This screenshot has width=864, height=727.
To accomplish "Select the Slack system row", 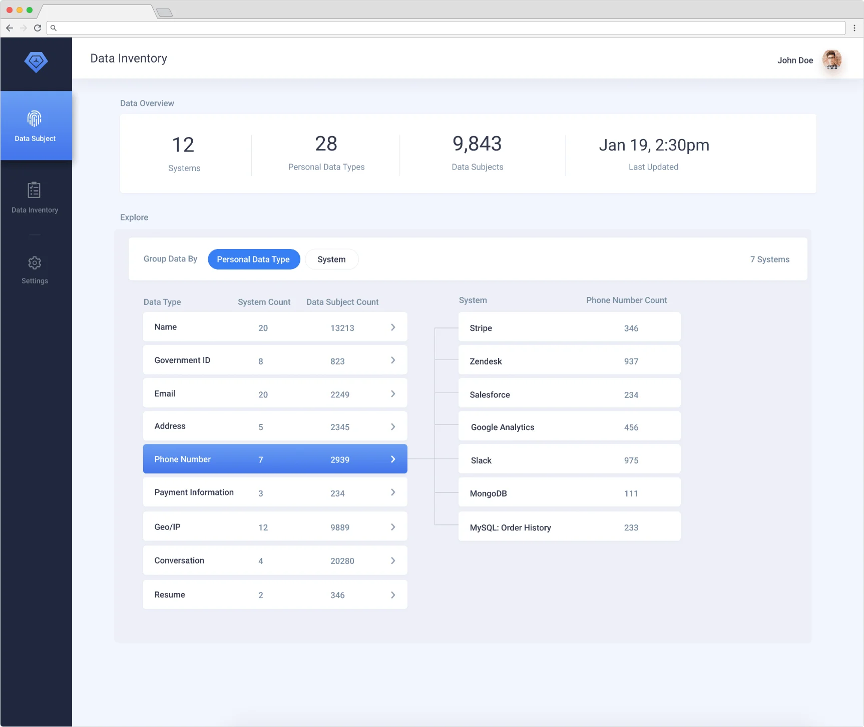I will point(569,459).
